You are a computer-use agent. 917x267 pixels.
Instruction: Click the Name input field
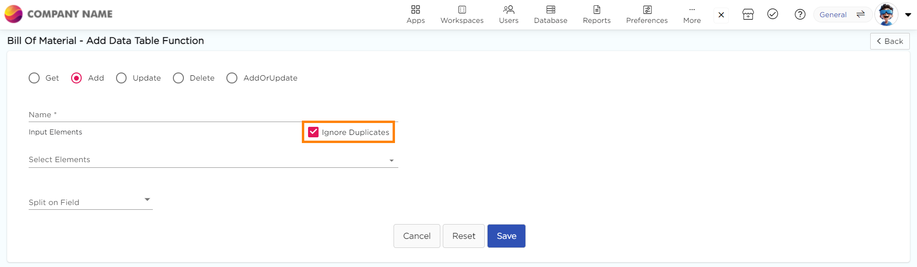(x=213, y=115)
